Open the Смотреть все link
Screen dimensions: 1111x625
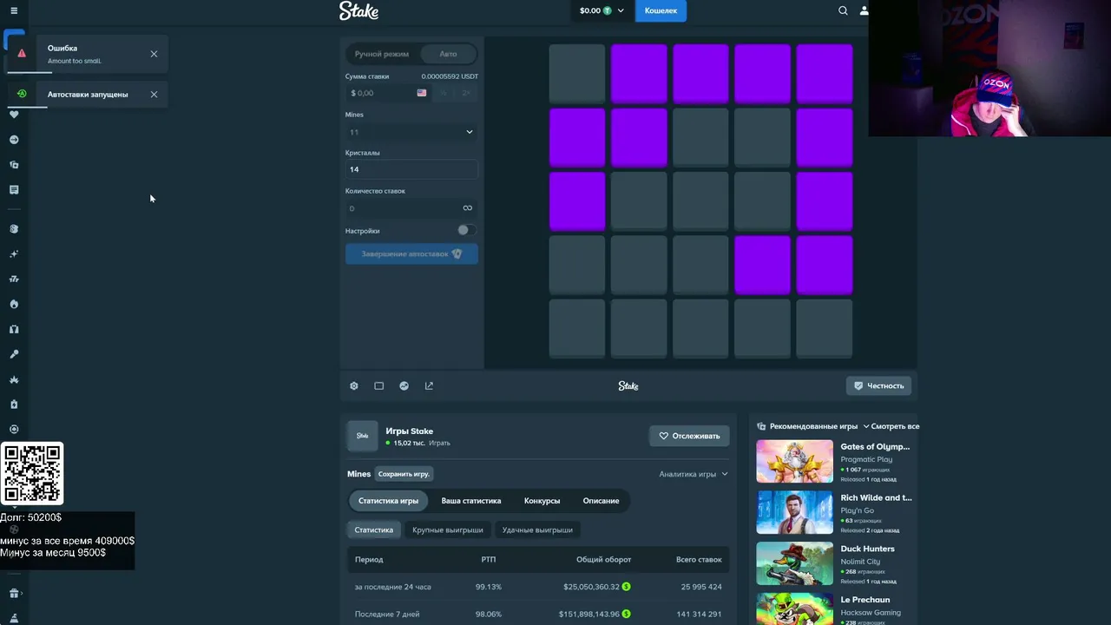(896, 426)
